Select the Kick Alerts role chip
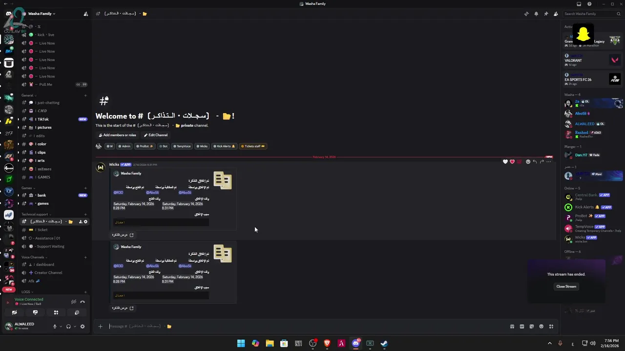 coord(224,146)
